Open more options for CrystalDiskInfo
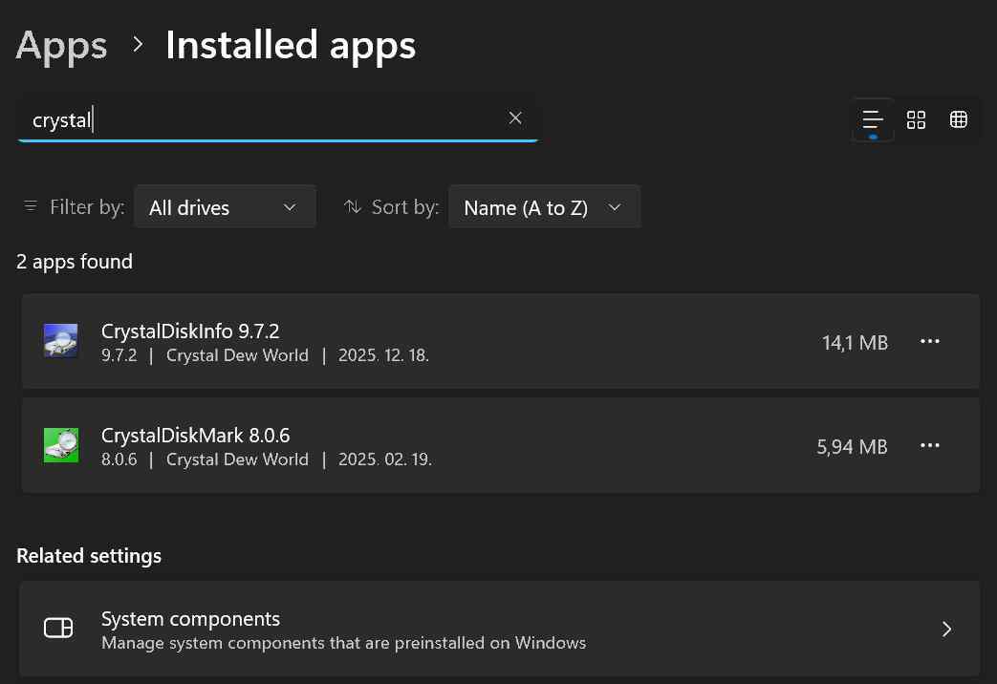997x684 pixels. point(929,342)
